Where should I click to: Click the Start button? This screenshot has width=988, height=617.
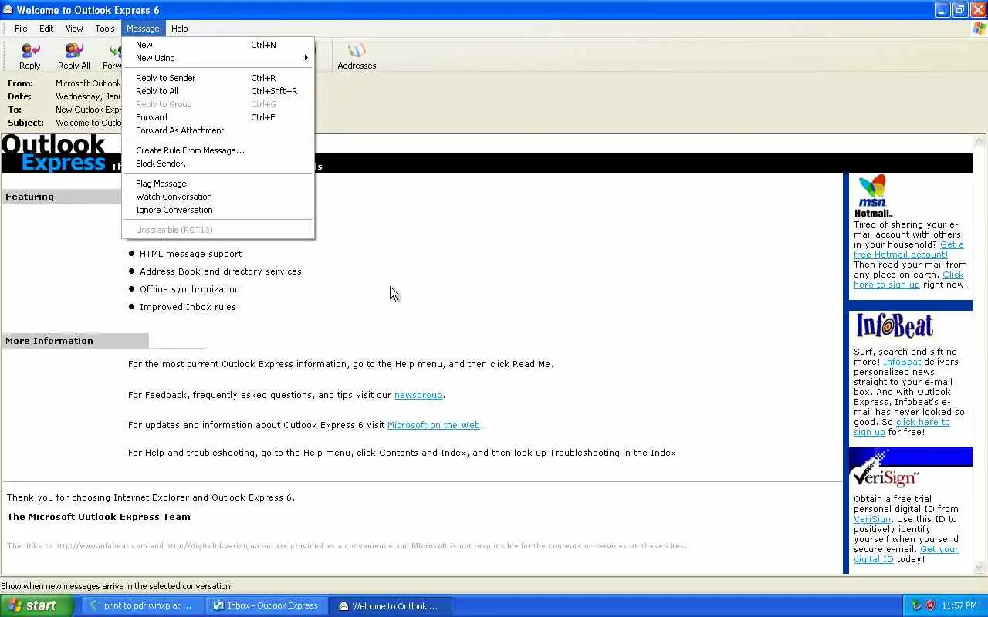coord(36,605)
